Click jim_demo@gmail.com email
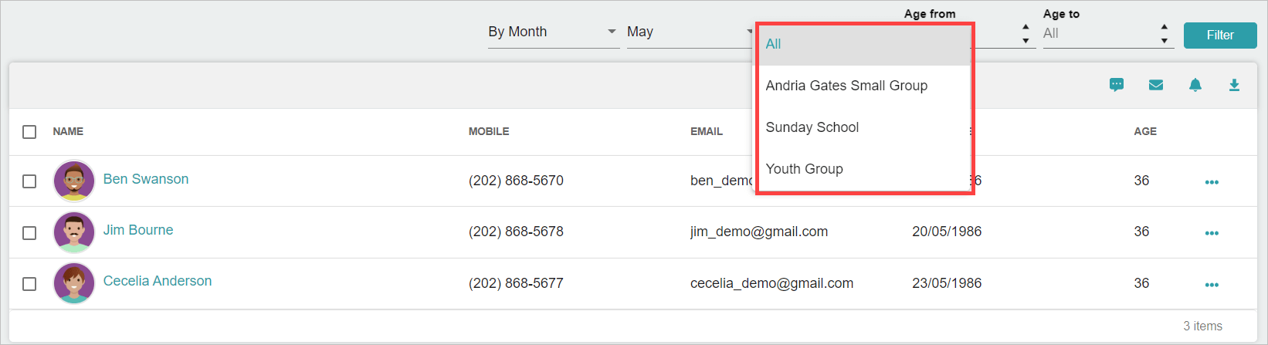 click(759, 232)
